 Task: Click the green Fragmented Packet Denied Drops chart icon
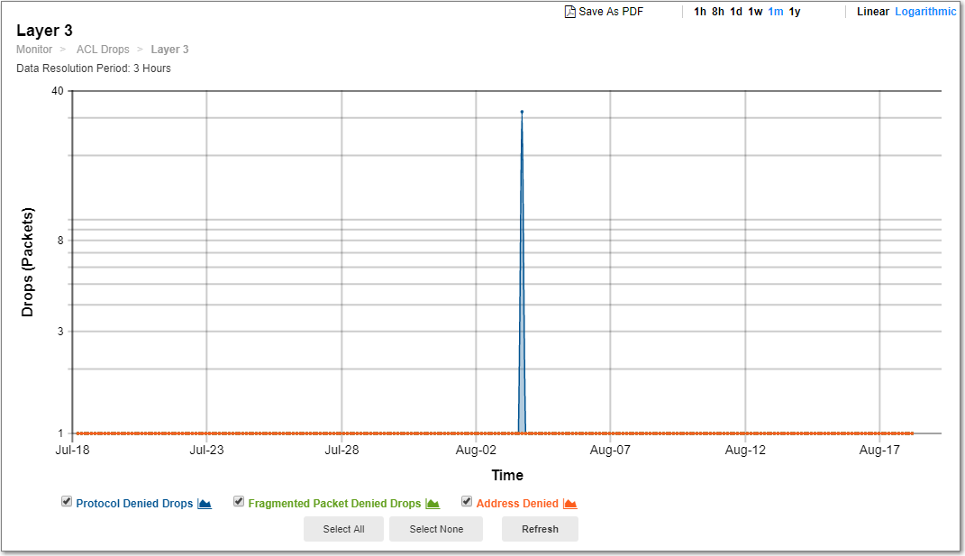click(432, 504)
